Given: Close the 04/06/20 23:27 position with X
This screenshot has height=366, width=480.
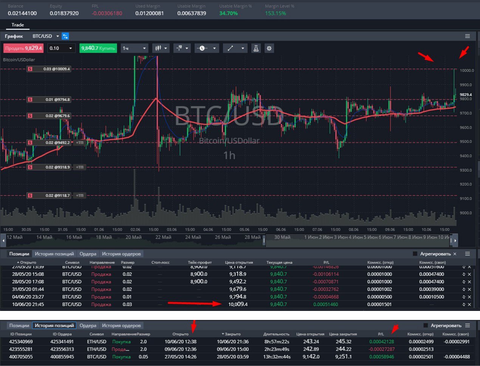Looking at the screenshot, I should pos(469,297).
